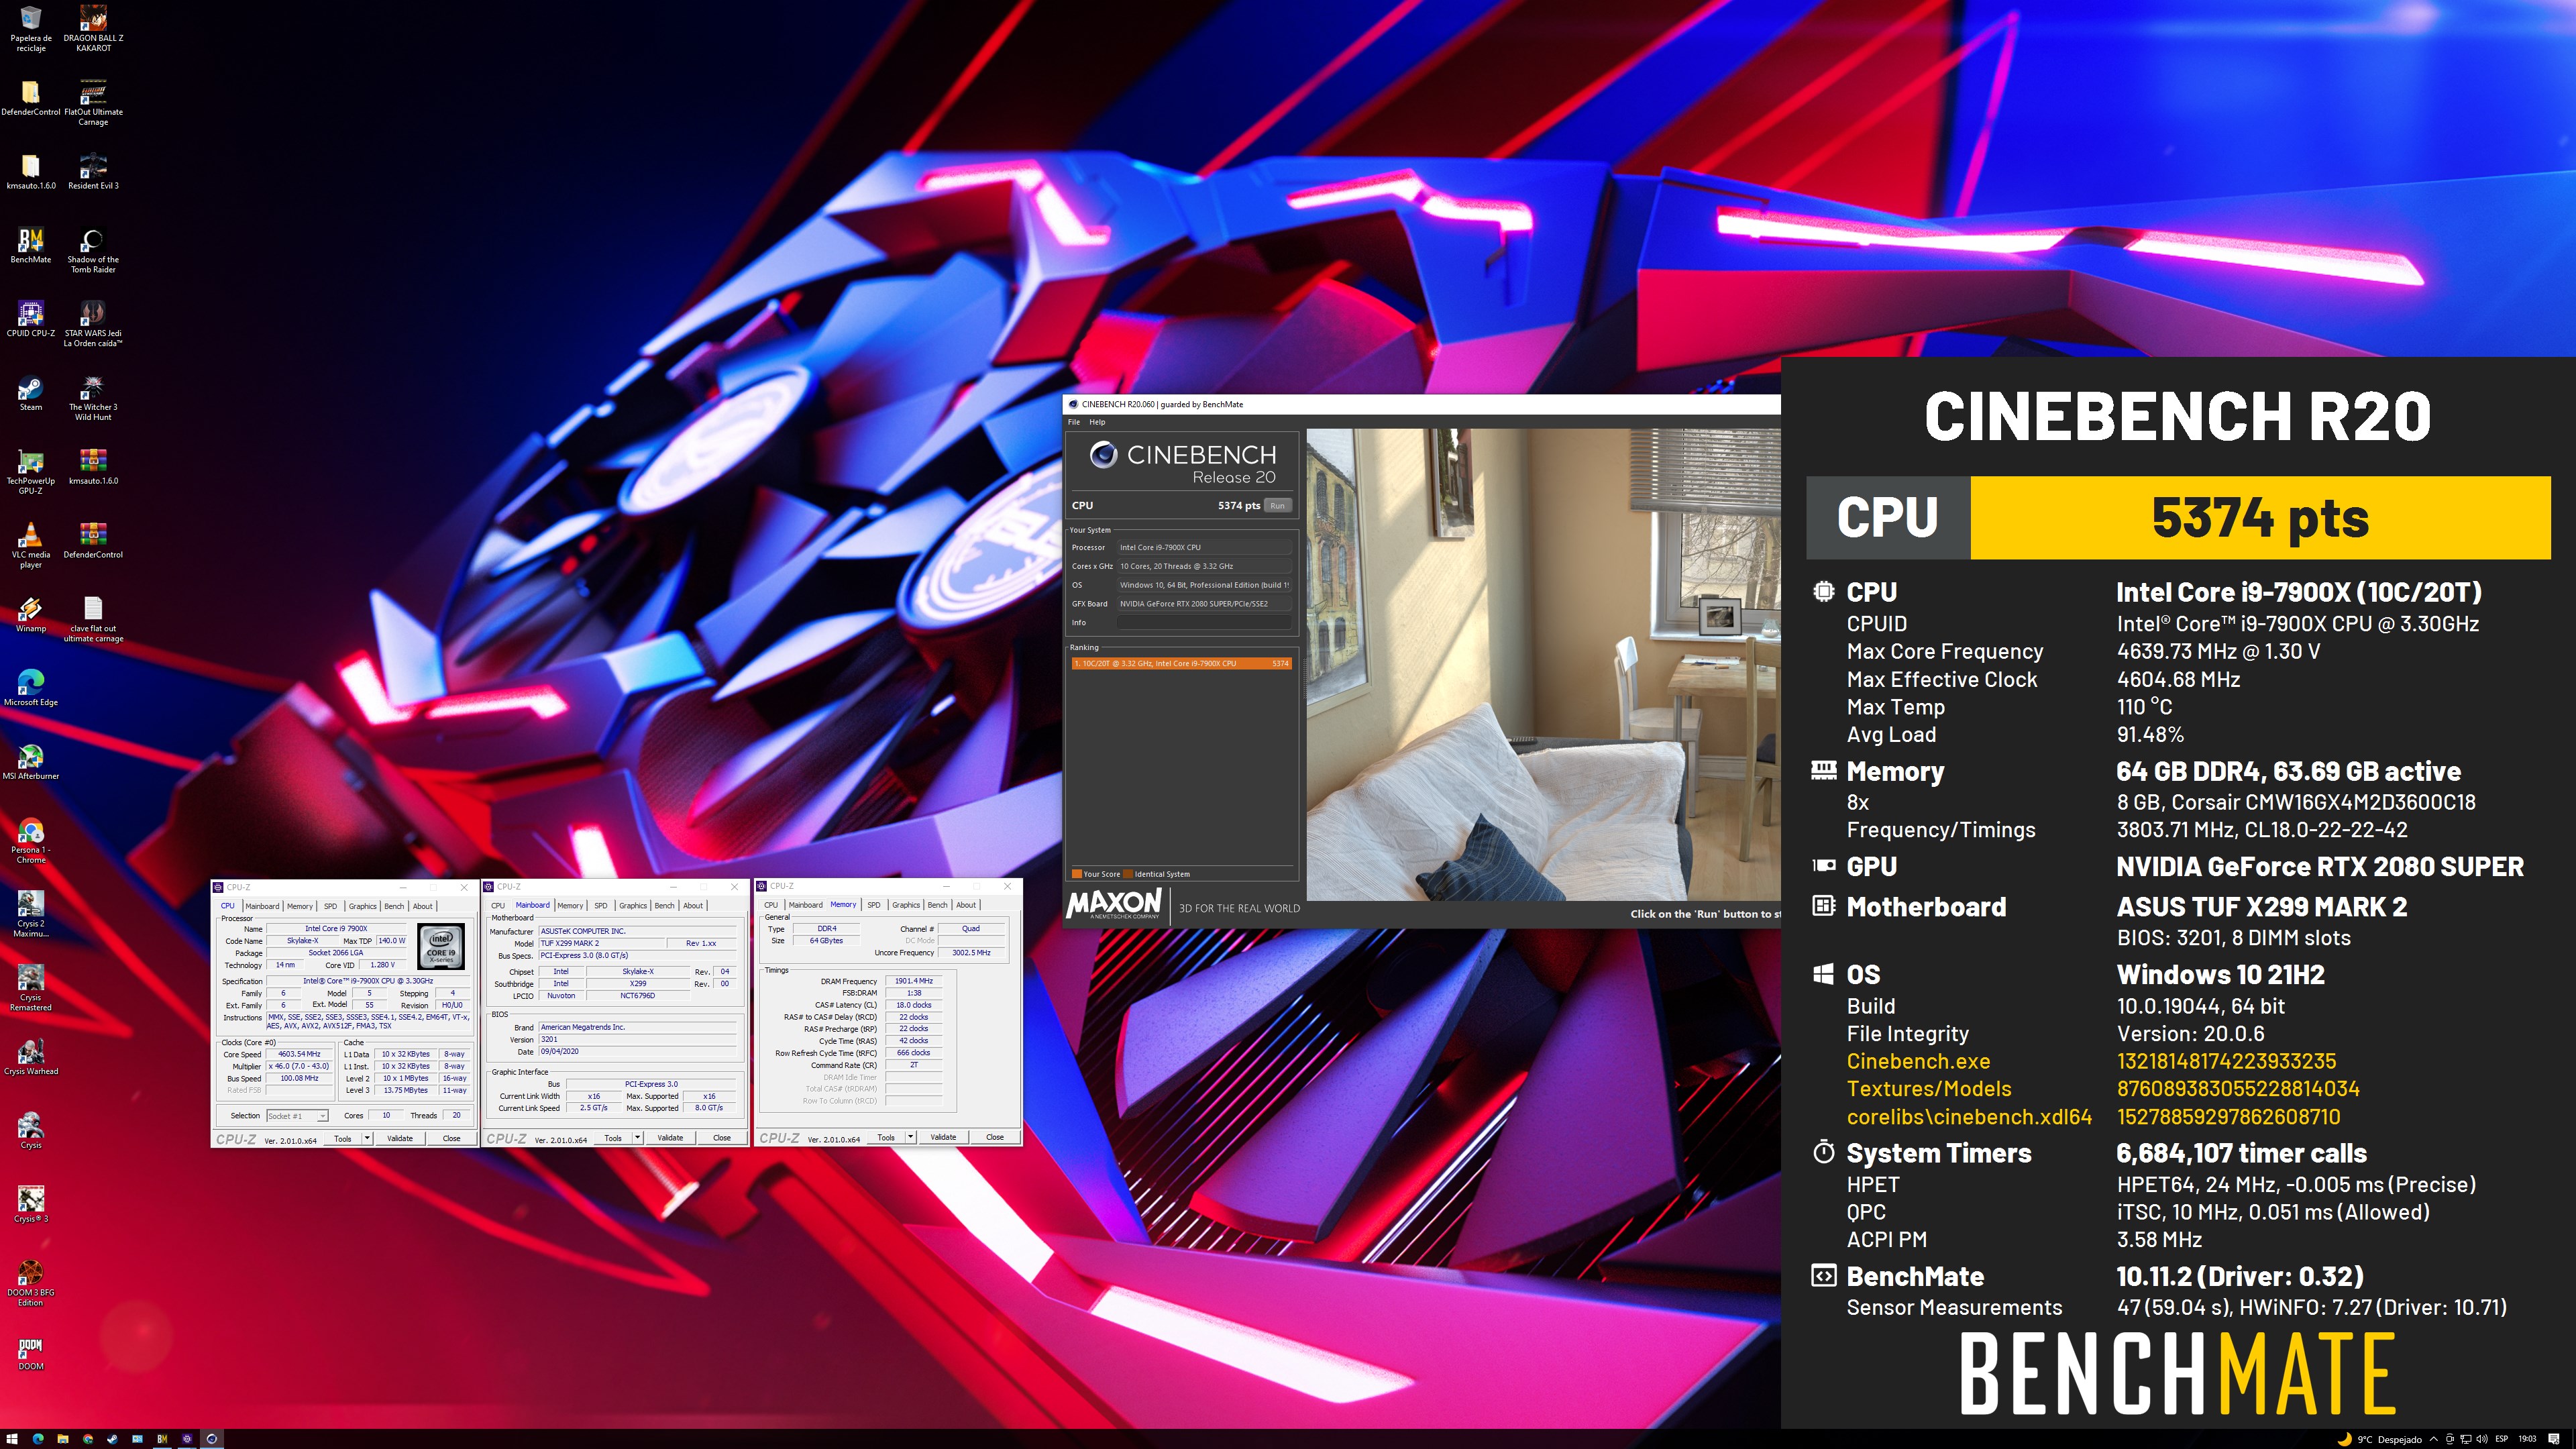Select the orange ranking entry 10C/20T
Viewport: 2576px width, 1449px height.
1181,663
